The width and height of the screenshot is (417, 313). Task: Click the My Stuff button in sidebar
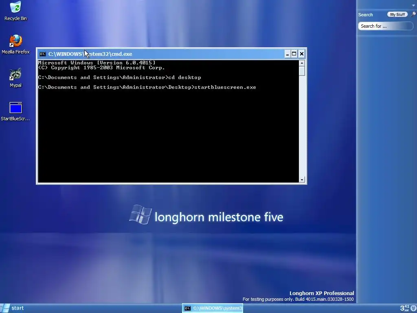[397, 15]
